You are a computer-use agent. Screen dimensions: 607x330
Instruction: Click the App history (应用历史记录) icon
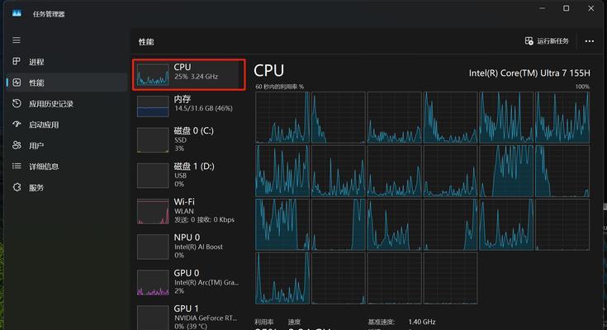click(17, 103)
